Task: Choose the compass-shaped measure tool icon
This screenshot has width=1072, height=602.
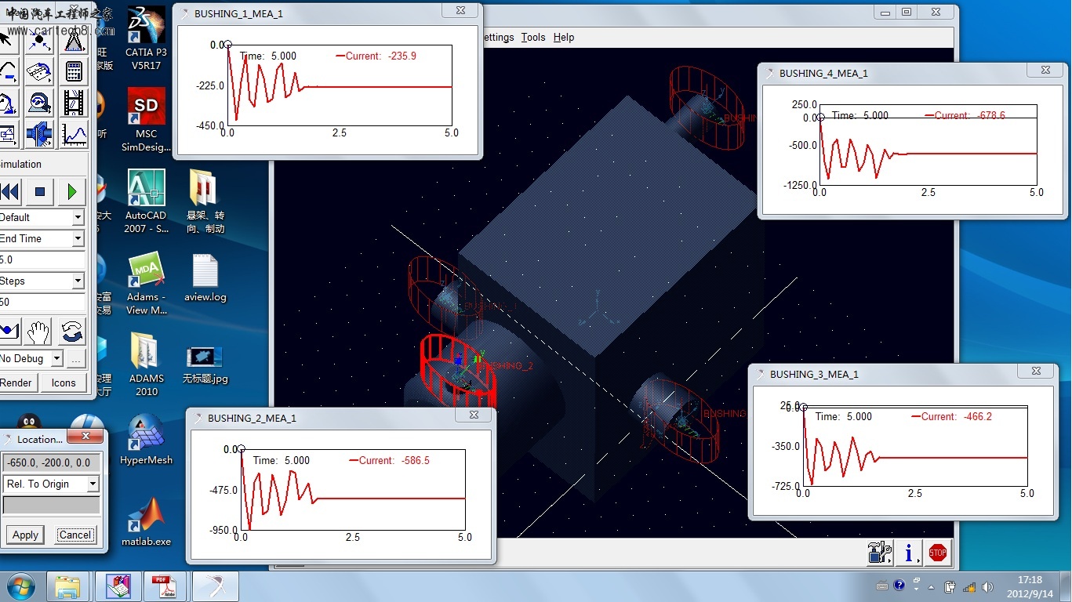Action: (x=74, y=39)
